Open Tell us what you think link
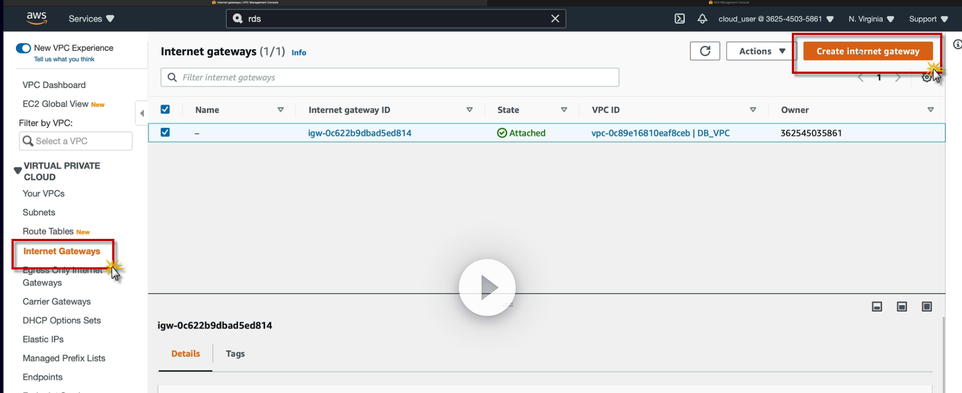 (64, 59)
